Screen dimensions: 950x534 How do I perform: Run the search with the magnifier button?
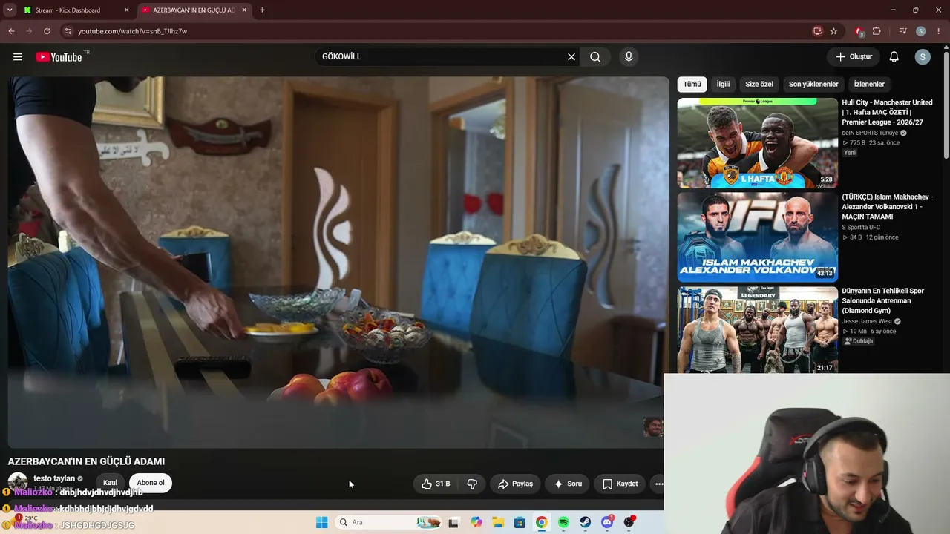tap(595, 57)
